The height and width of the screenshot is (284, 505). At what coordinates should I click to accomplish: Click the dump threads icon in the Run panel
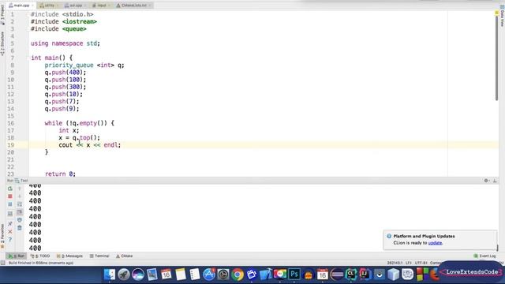click(10, 214)
